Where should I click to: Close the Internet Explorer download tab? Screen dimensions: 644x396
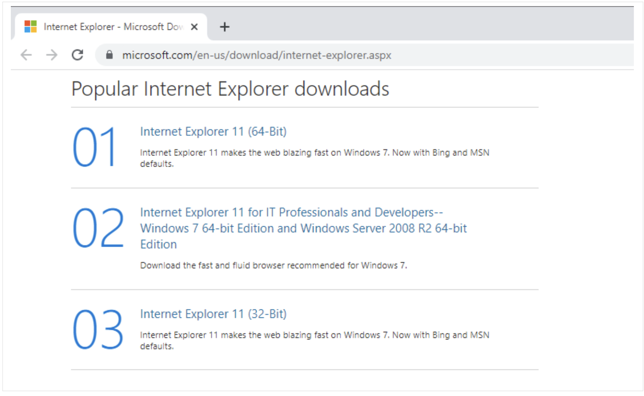pyautogui.click(x=194, y=27)
